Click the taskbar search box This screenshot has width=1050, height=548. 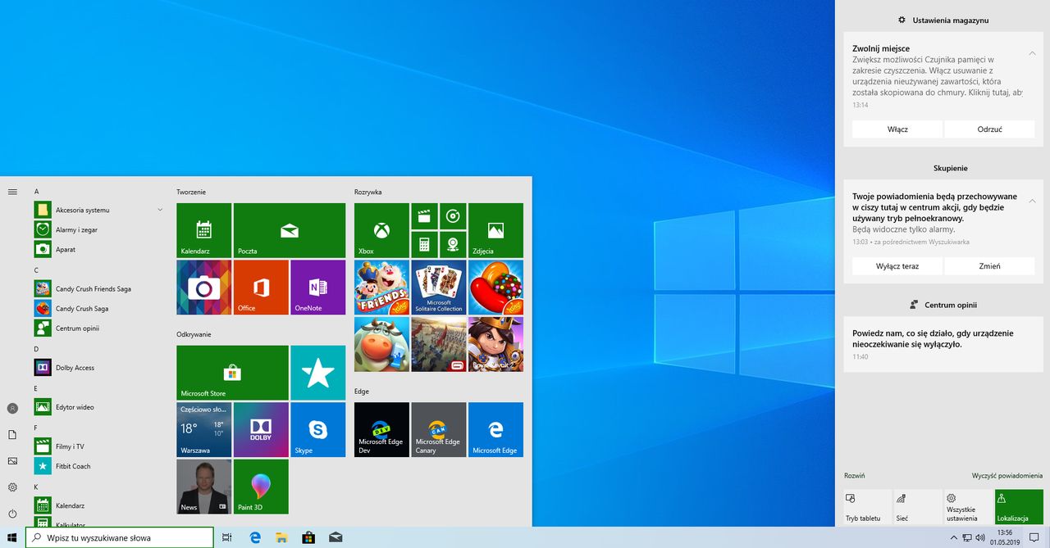(x=120, y=537)
